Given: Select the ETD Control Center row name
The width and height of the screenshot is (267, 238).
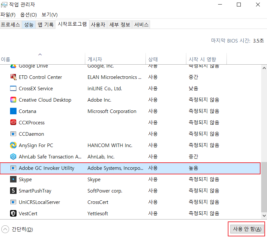Looking at the screenshot, I should click(x=41, y=77).
